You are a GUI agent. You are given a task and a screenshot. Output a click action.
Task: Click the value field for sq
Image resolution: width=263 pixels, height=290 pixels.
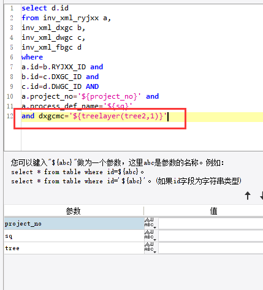click(210, 236)
